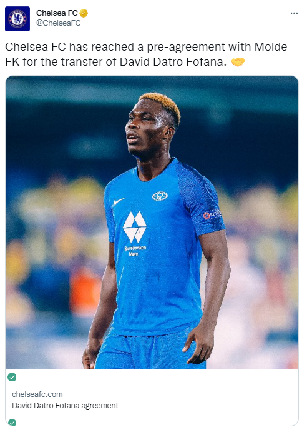The width and height of the screenshot is (307, 432).
Task: Open the Chelsea FC profile avatar
Action: pyautogui.click(x=17, y=19)
